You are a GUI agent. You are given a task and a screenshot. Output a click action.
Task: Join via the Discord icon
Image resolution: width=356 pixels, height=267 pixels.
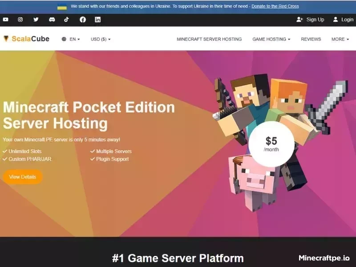[x=52, y=20]
